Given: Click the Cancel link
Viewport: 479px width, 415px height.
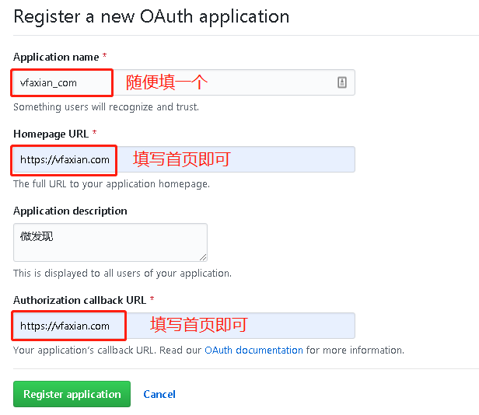Looking at the screenshot, I should tap(159, 394).
